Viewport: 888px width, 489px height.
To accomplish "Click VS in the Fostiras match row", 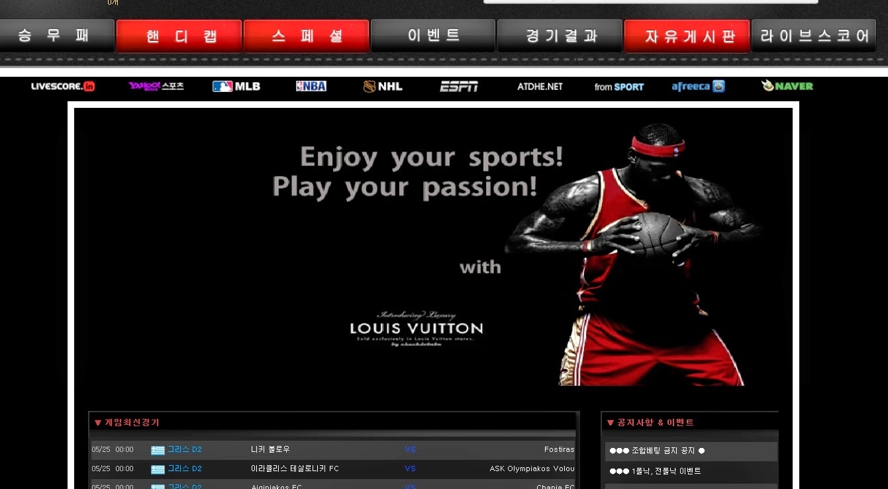I will [x=410, y=449].
